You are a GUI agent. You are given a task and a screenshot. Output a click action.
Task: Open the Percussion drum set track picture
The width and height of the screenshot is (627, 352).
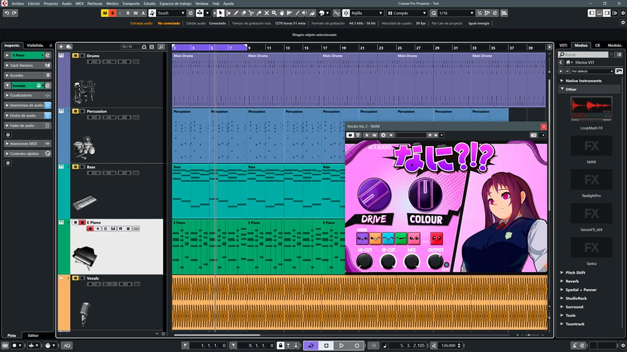click(84, 148)
